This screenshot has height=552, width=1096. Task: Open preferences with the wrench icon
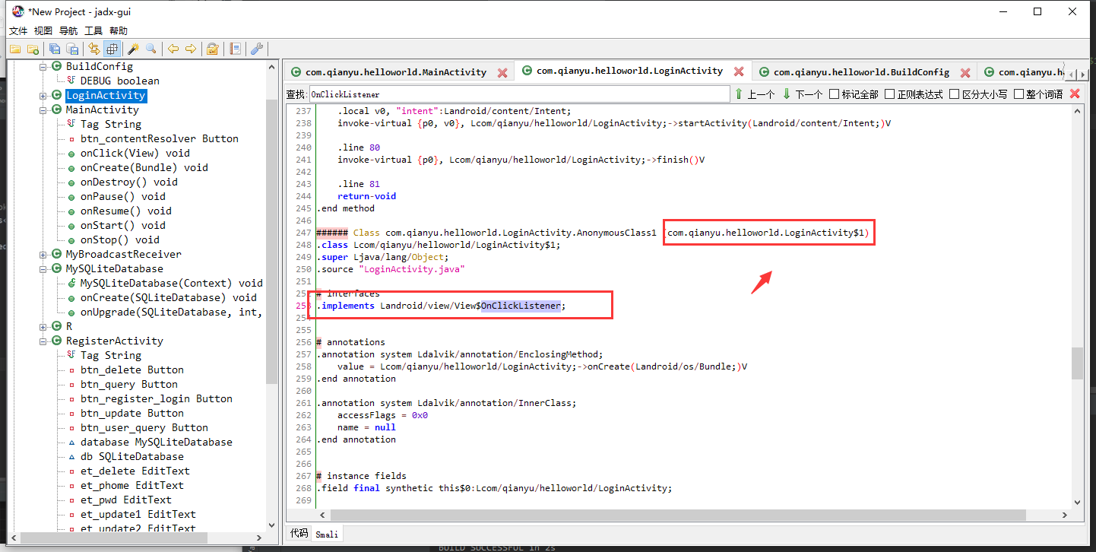[x=257, y=48]
